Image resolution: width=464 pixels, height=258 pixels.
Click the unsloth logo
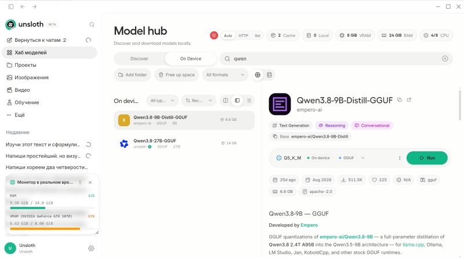tap(10, 24)
